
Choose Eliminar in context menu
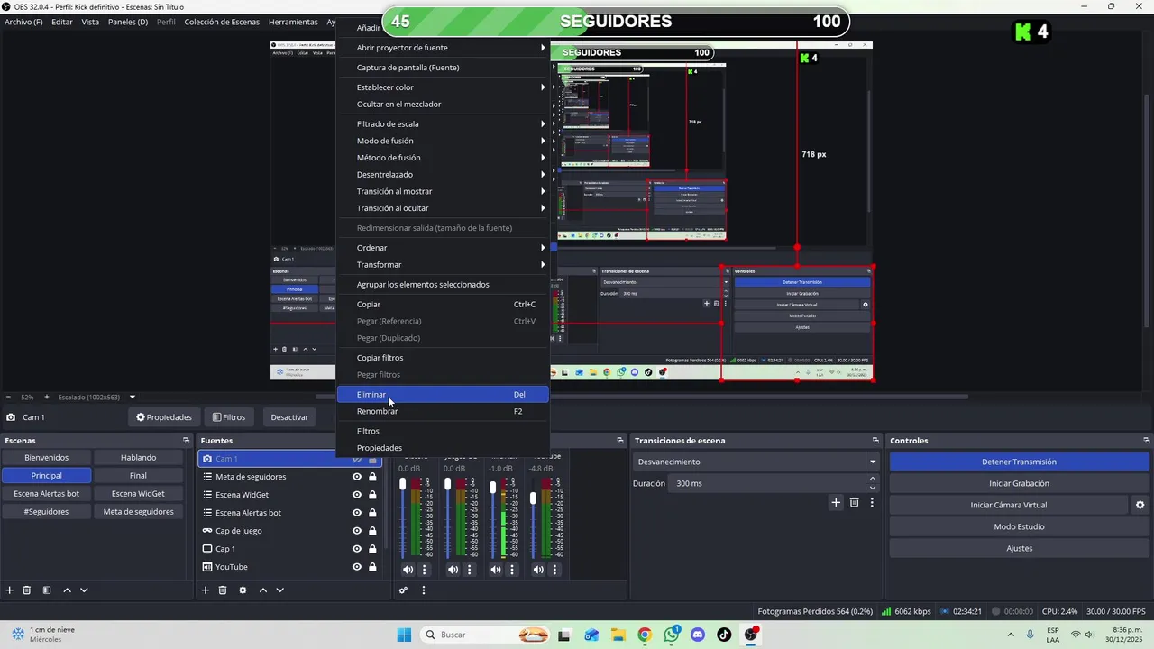443,395
